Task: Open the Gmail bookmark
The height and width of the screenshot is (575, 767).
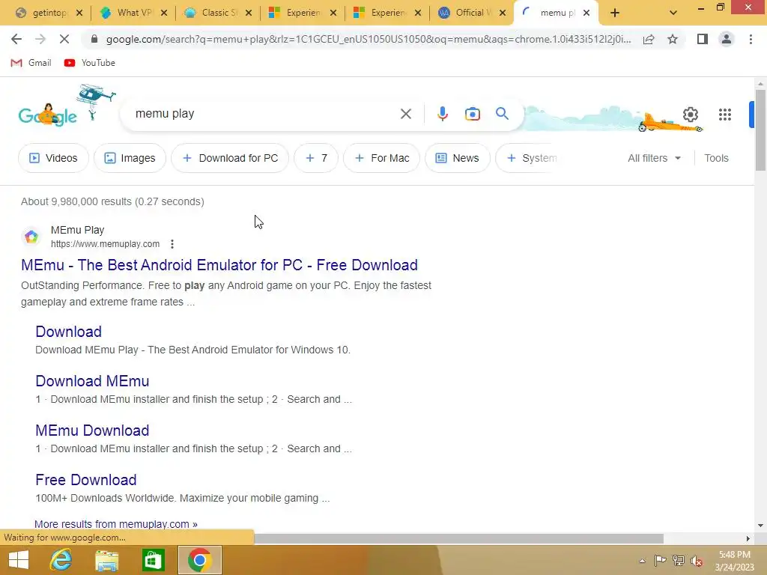Action: (x=31, y=63)
